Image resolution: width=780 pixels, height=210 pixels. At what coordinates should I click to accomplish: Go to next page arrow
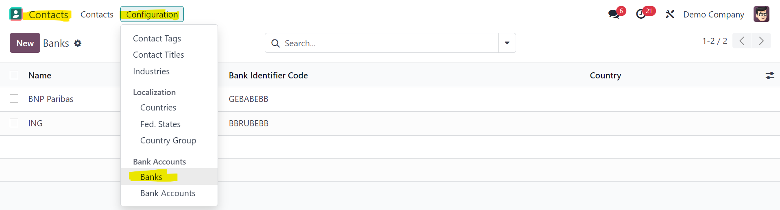(x=761, y=41)
